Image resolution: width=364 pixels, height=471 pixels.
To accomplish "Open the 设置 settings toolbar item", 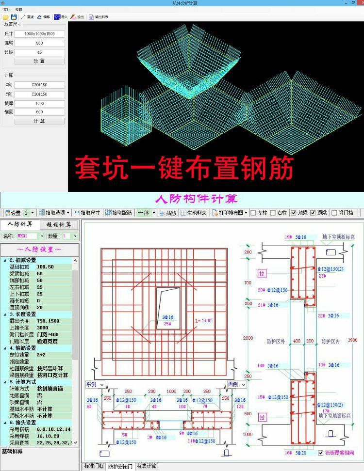I will 13,213.
